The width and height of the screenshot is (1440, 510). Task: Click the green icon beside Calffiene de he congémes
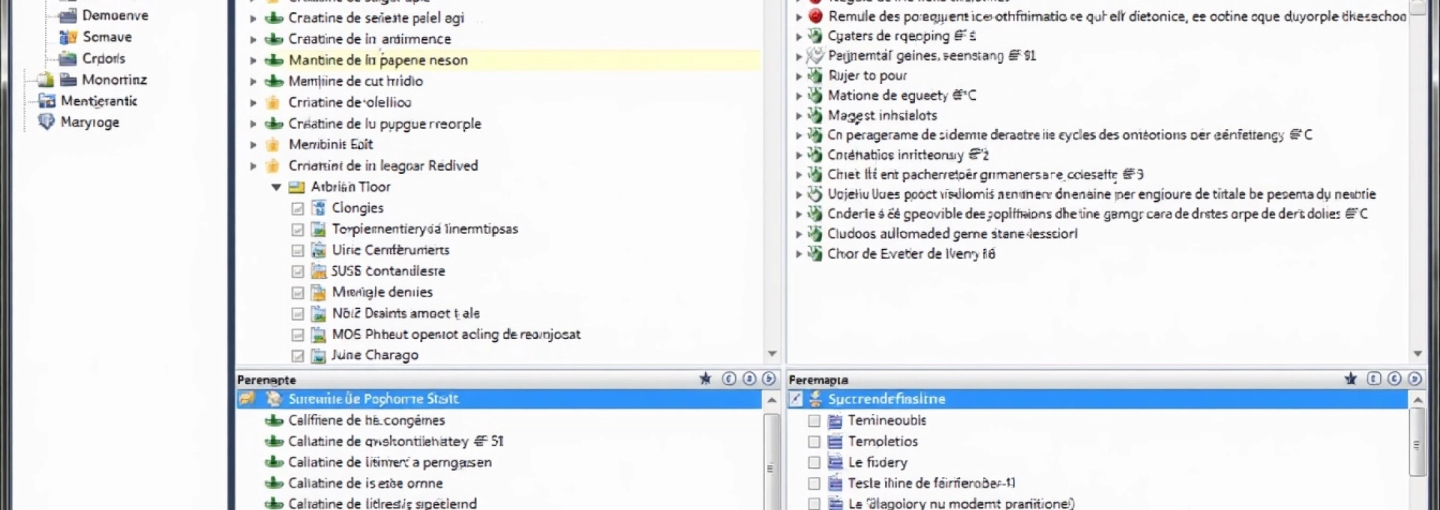point(274,421)
